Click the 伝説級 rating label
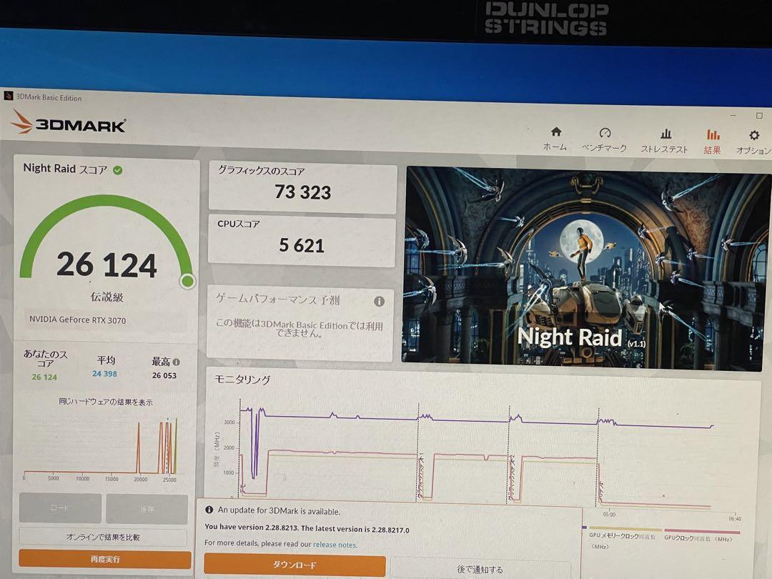Viewport: 772px width, 579px height. [107, 297]
